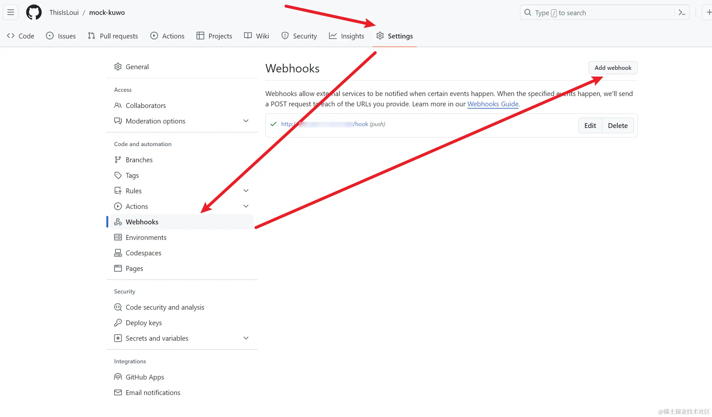The width and height of the screenshot is (712, 417).
Task: Expand the Rules section chevron
Action: 246,191
